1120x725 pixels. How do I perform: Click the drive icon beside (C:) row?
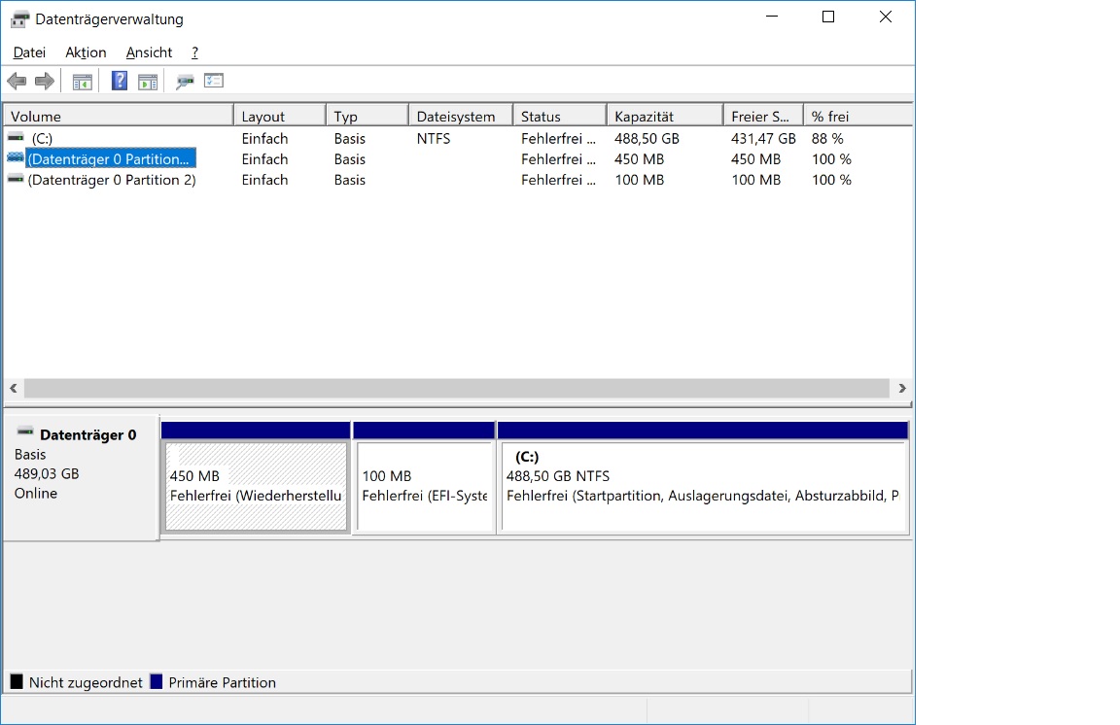(x=16, y=137)
